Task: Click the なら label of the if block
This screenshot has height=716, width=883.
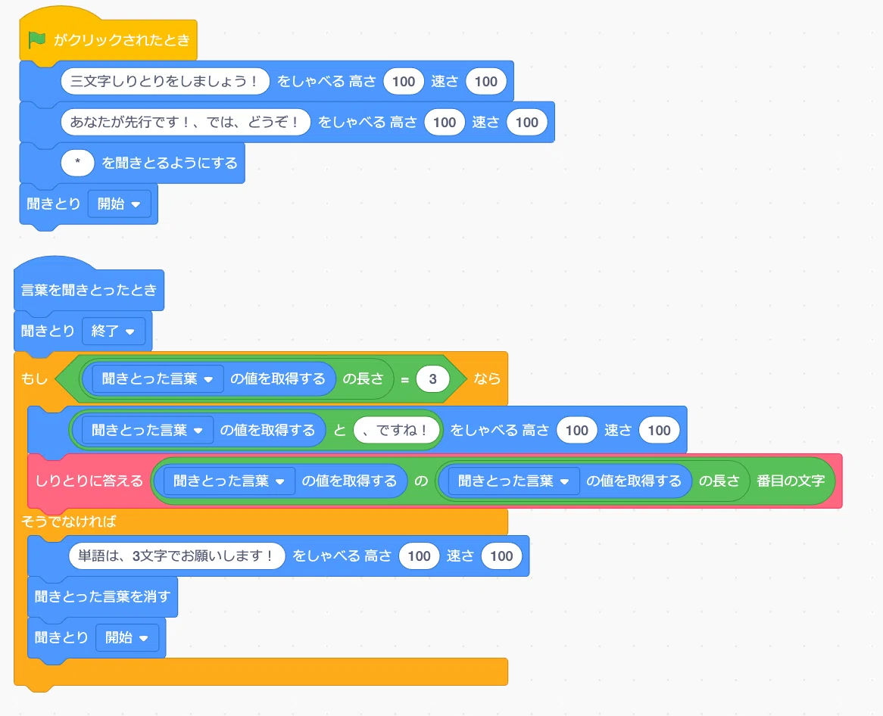Action: 487,379
